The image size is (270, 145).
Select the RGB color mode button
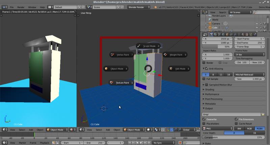[x=249, y=128]
